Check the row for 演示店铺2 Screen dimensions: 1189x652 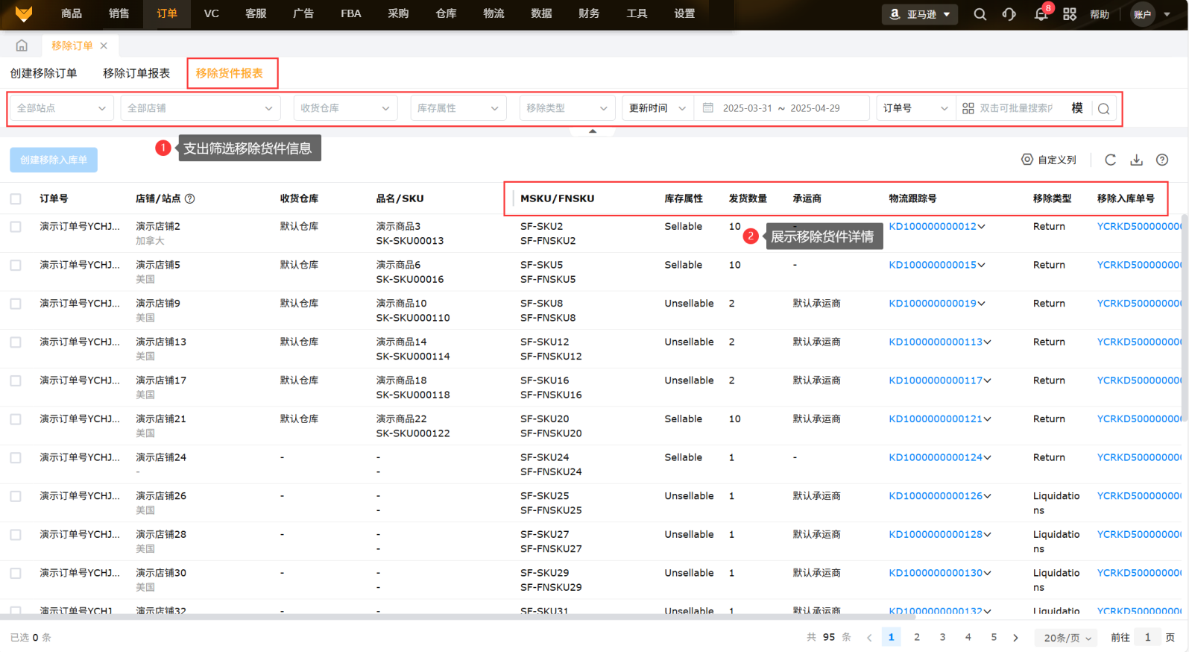(16, 227)
